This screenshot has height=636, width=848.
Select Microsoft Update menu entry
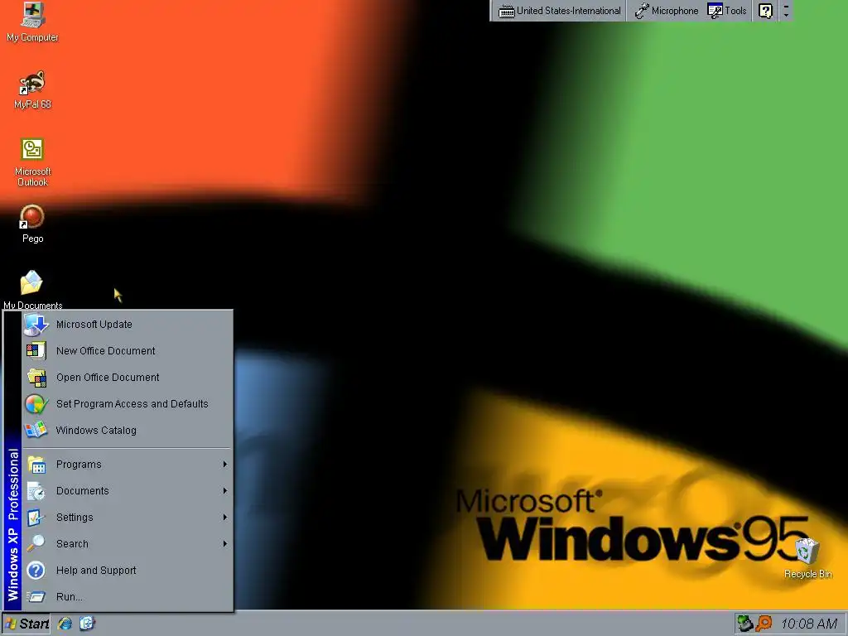pyautogui.click(x=127, y=324)
